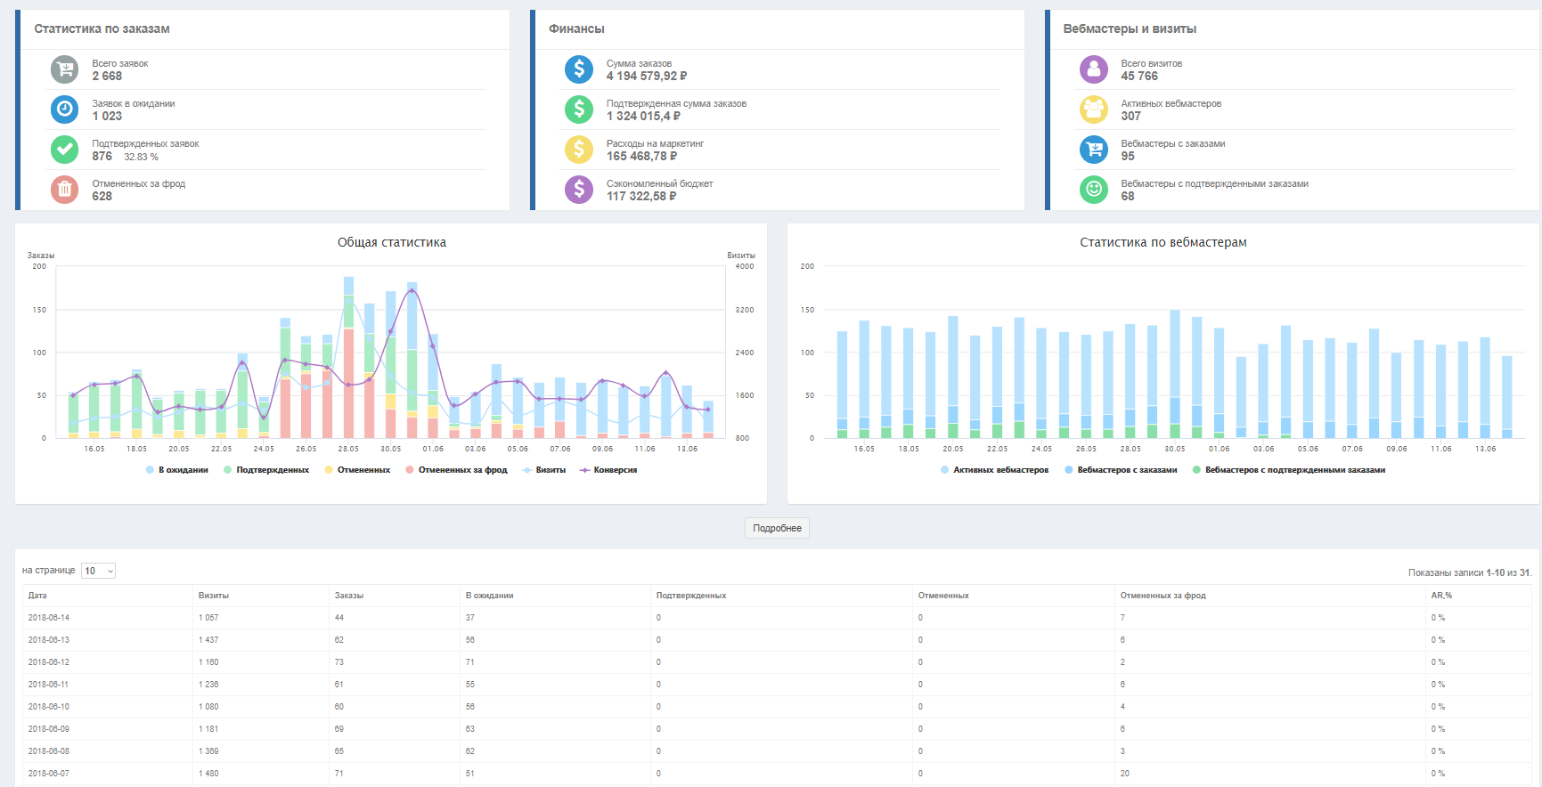Click Подтвержденных green legend color marker
1542x787 pixels.
point(228,470)
